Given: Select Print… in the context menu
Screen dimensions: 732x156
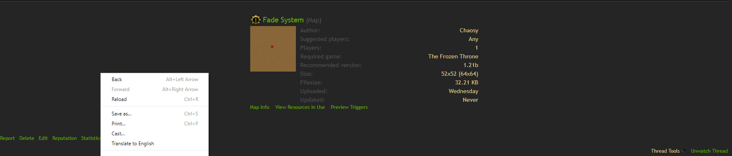Looking at the screenshot, I should 154,124.
